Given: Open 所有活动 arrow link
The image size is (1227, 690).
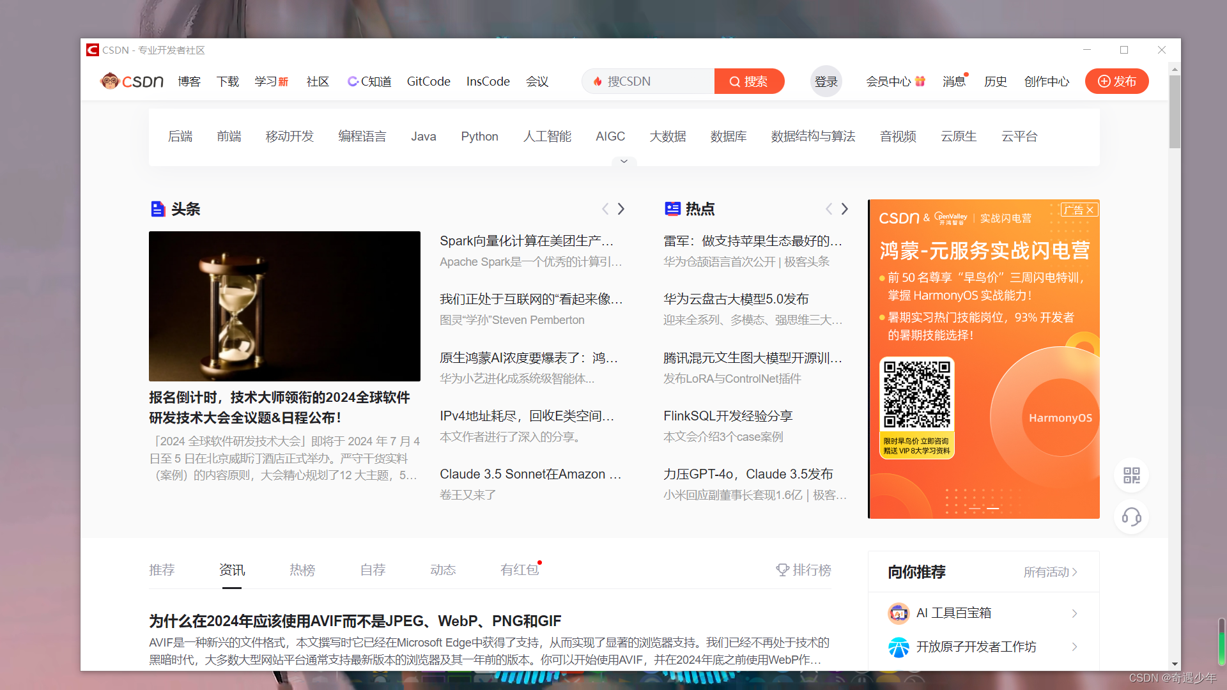Looking at the screenshot, I should [1050, 572].
